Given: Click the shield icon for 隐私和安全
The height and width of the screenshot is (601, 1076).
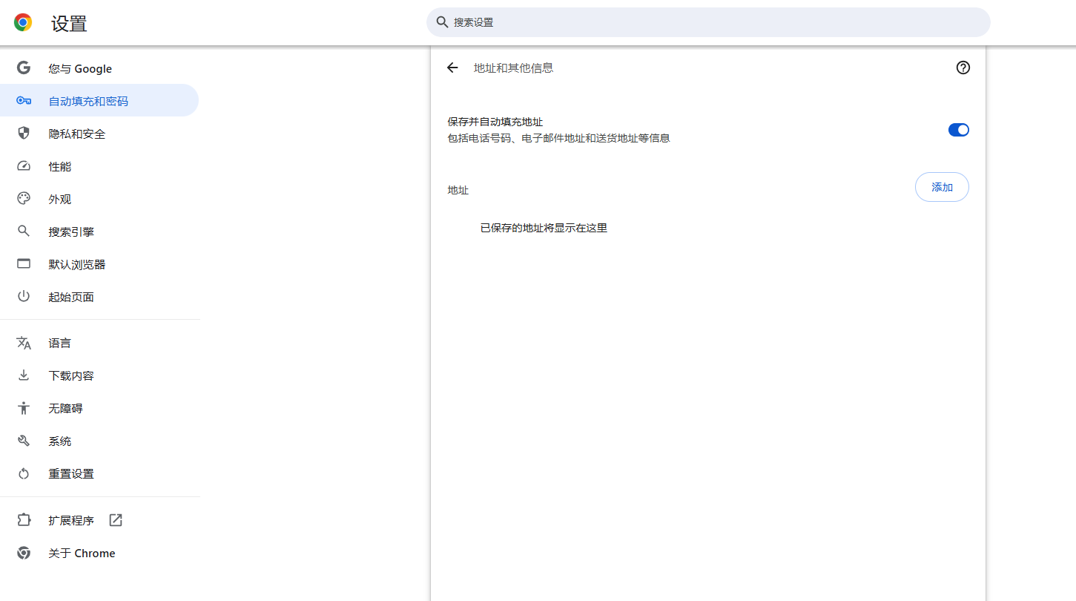Looking at the screenshot, I should pos(24,134).
